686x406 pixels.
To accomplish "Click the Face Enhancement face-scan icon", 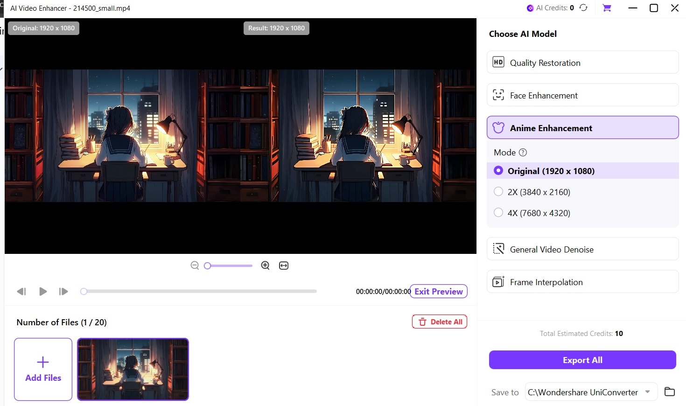I will 498,95.
